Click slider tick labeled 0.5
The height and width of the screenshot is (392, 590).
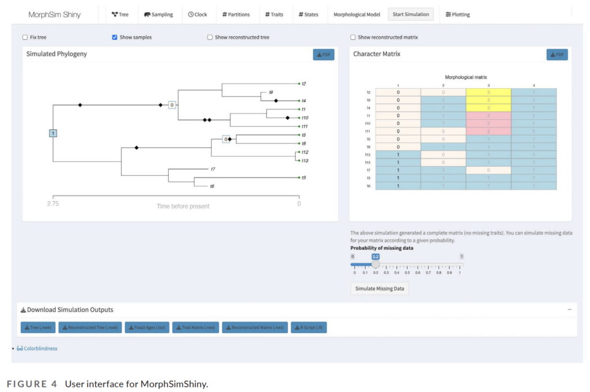tap(407, 272)
